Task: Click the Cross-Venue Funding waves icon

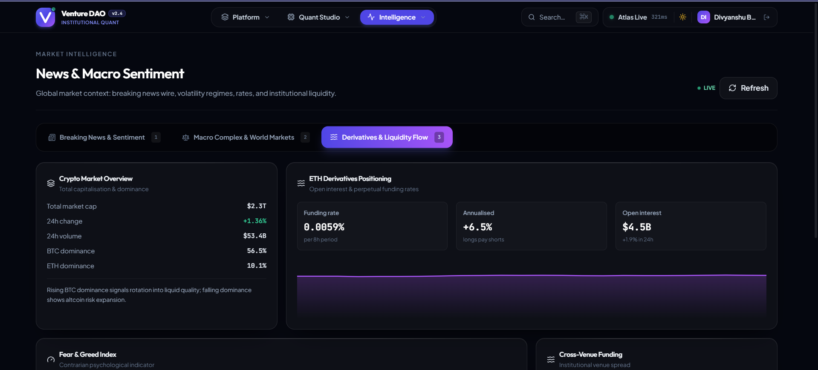Action: point(551,360)
